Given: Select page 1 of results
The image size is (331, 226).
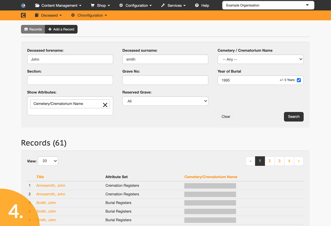Looking at the screenshot, I should [x=260, y=161].
